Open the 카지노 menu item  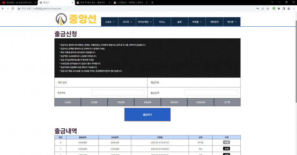point(162,22)
